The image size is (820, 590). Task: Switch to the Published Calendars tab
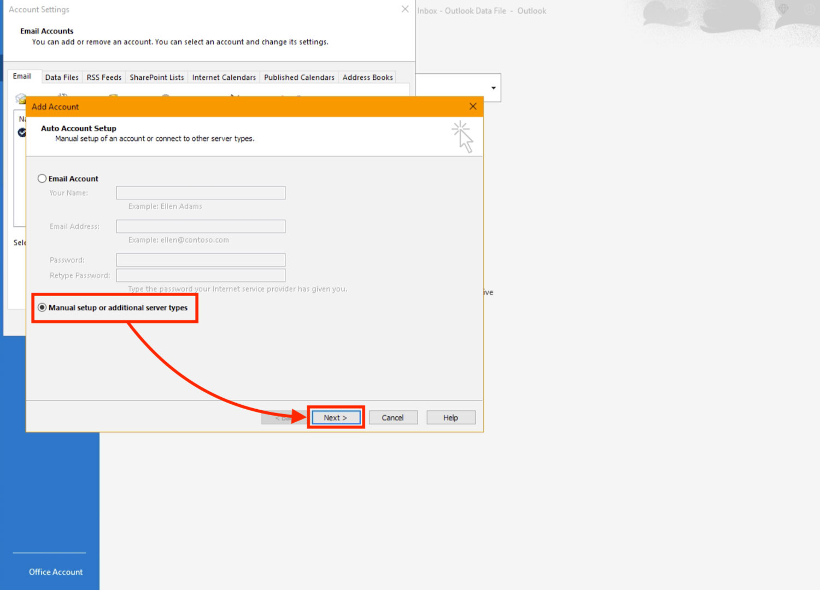299,78
